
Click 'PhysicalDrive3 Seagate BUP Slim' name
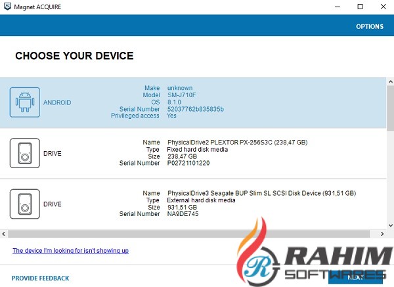[x=261, y=193]
